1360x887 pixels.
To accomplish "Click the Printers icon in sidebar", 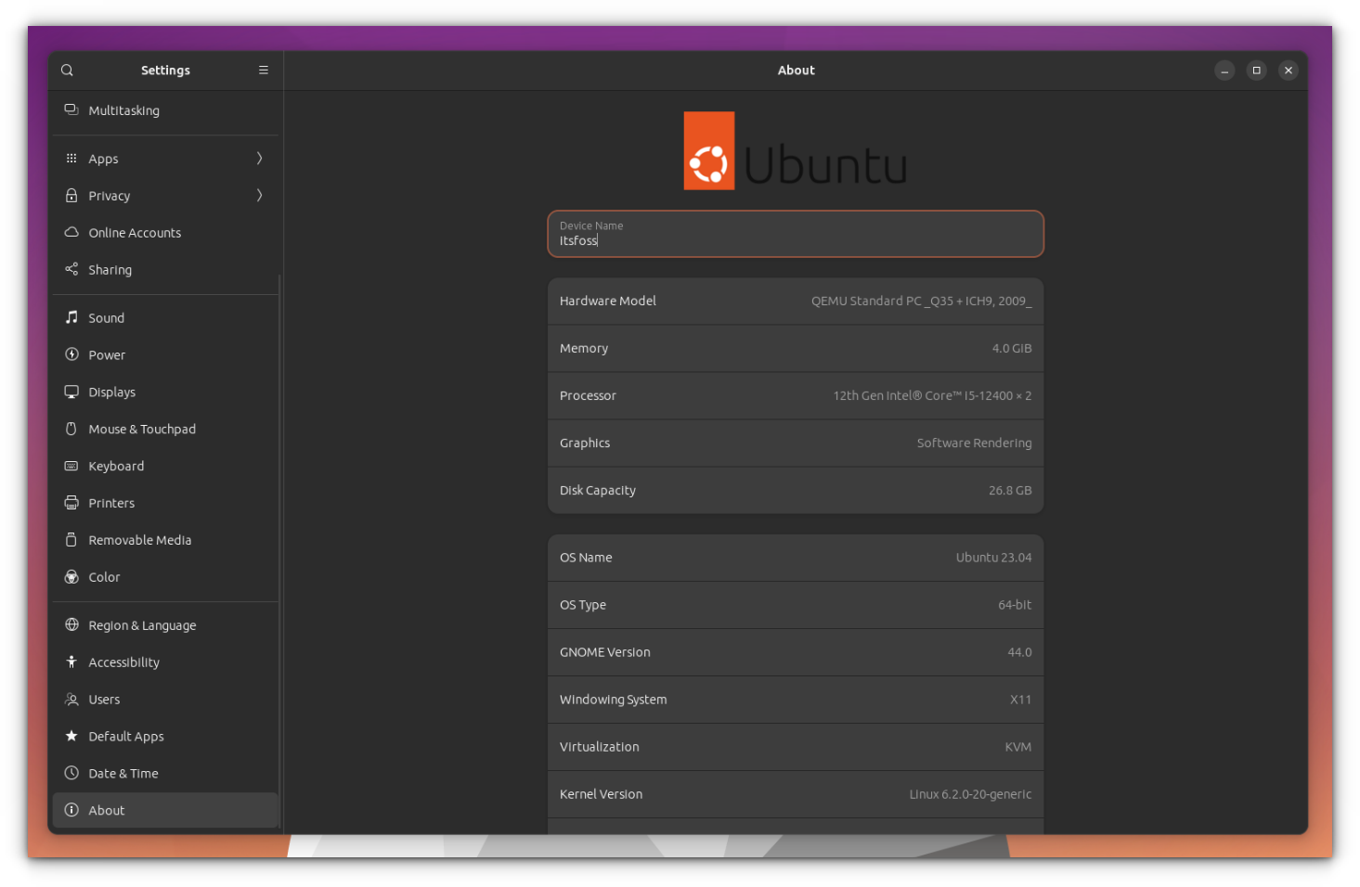I will click(71, 503).
